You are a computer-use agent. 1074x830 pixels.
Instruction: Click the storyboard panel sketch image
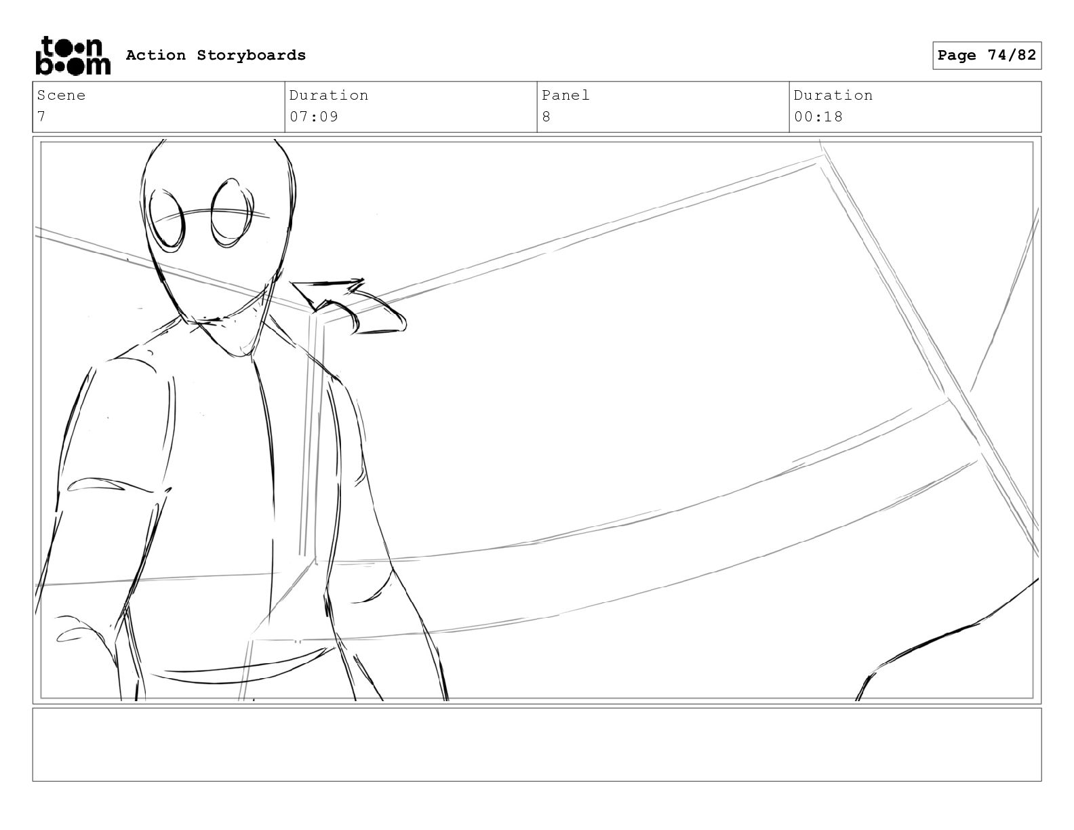coord(537,420)
